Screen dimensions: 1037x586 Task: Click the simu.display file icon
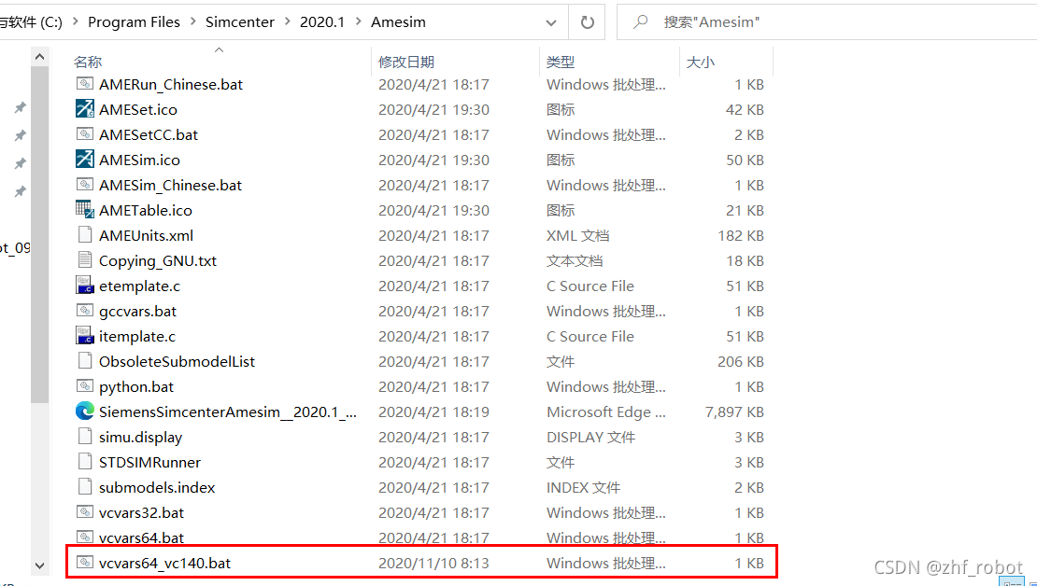85,437
